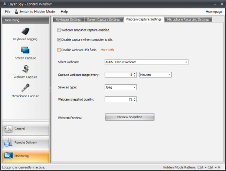This screenshot has height=171, width=226.
Task: Increase snapshot quality with up arrow
Action: 135,98
